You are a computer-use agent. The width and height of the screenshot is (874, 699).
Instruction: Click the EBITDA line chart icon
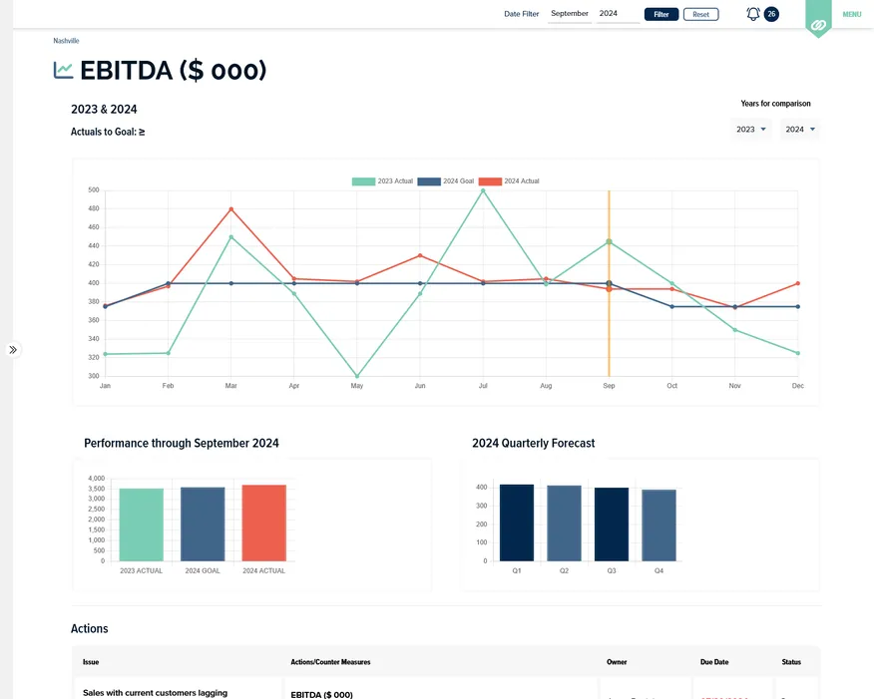click(x=64, y=71)
